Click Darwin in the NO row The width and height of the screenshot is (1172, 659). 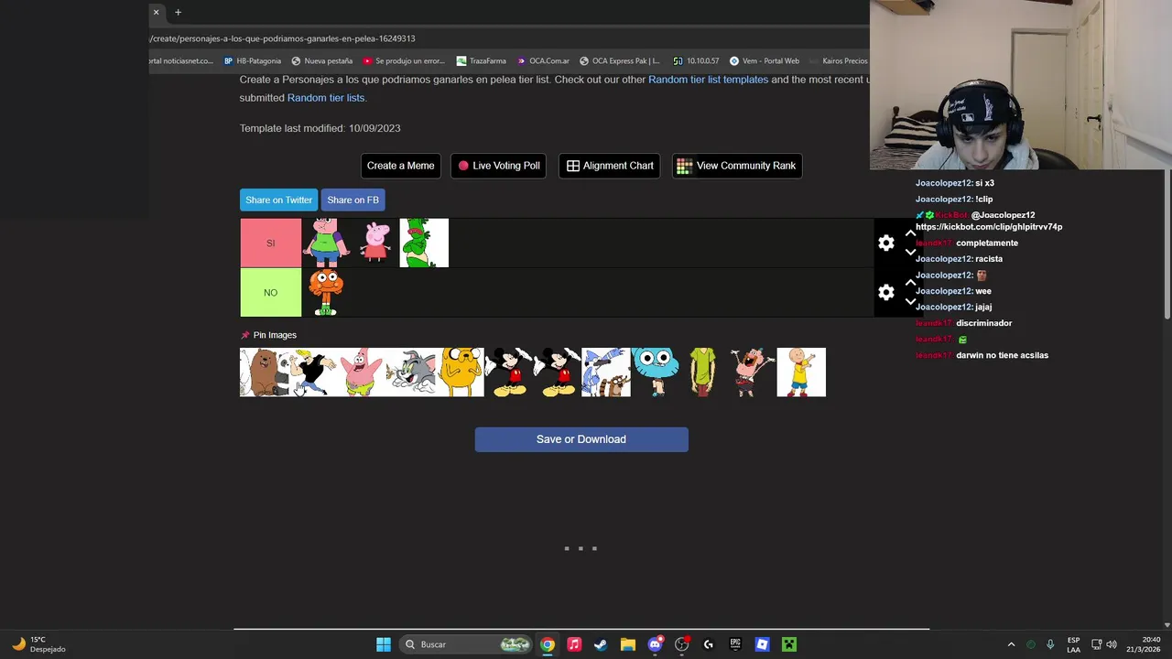pyautogui.click(x=326, y=292)
